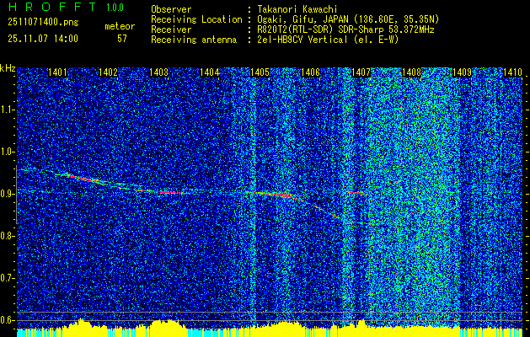Click the 'Observer' field label
Image resolution: width=530 pixels, height=337 pixels.
pos(171,9)
